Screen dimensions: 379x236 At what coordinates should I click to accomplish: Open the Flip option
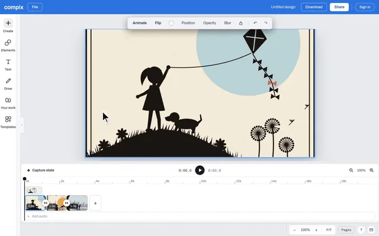click(158, 23)
